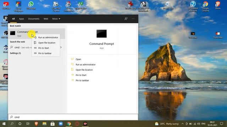Viewport: 227px width, 127px height.
Task: Click the ENG language indicator
Action: point(203,124)
